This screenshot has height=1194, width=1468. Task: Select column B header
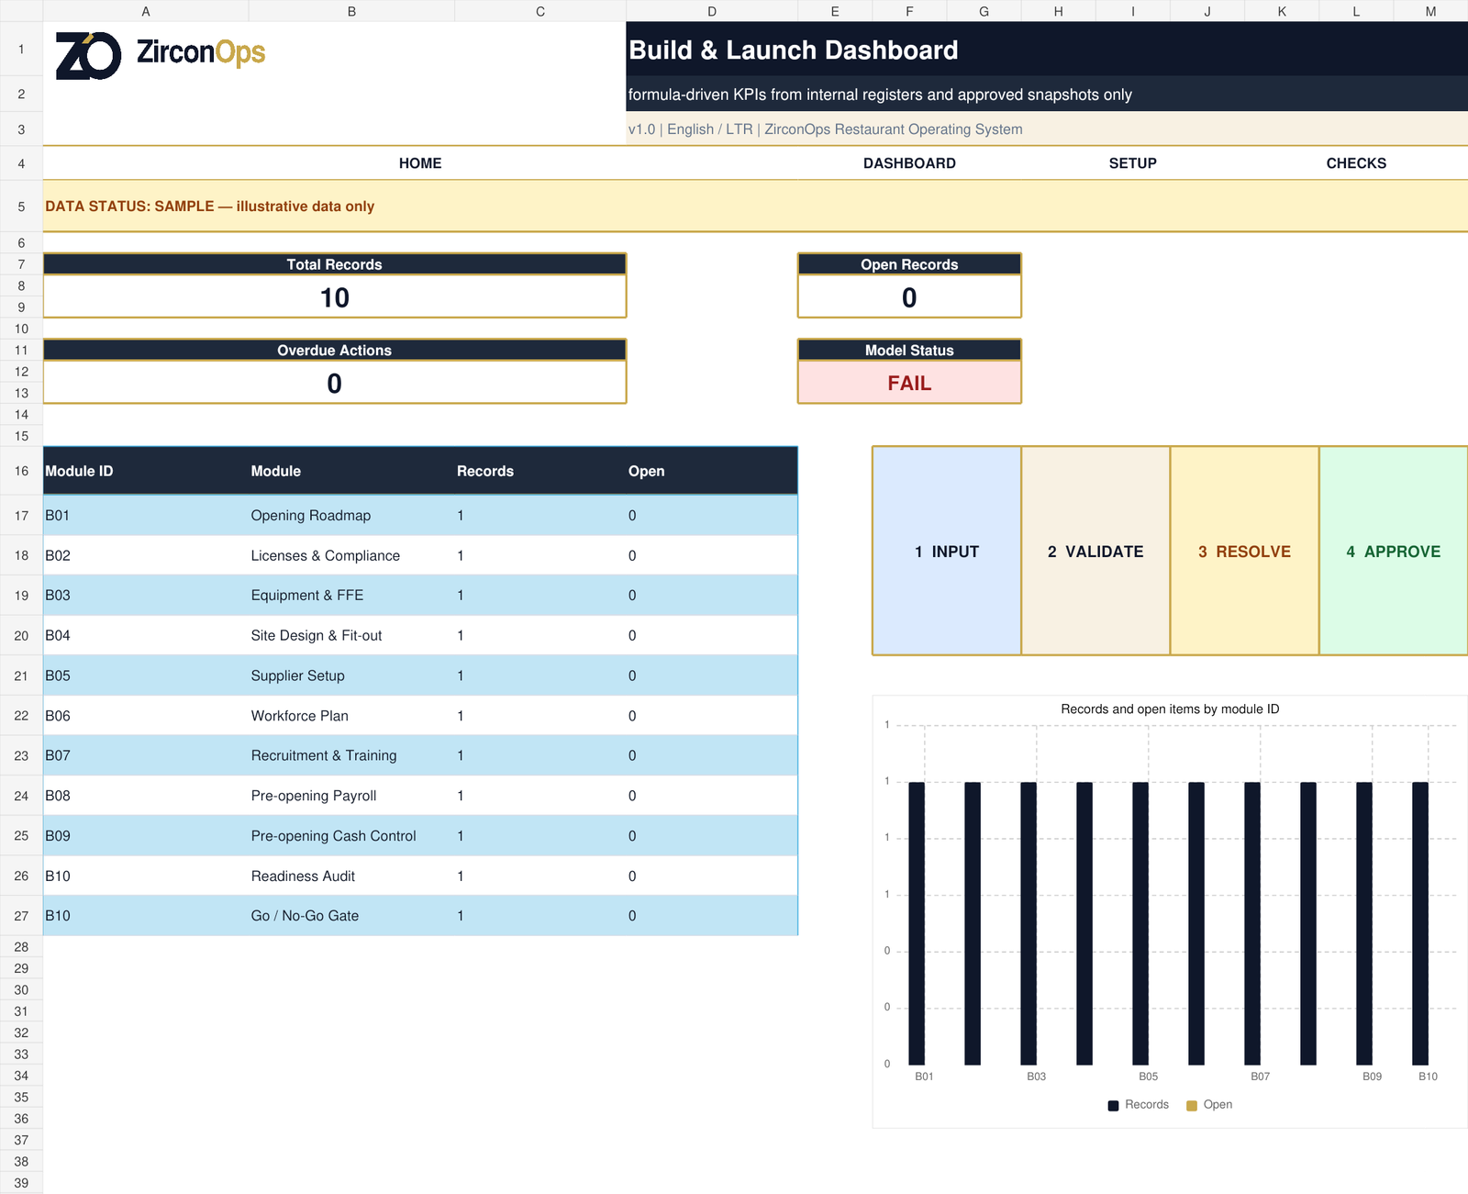[x=351, y=11]
